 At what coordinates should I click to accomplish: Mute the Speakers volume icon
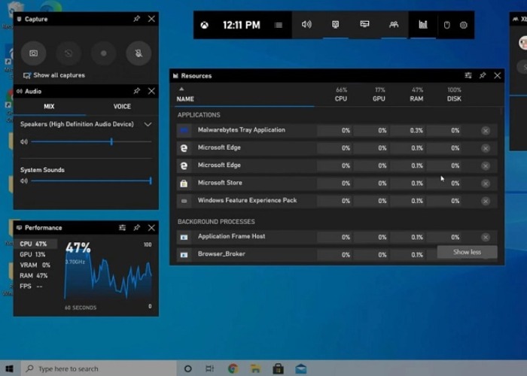click(x=24, y=141)
